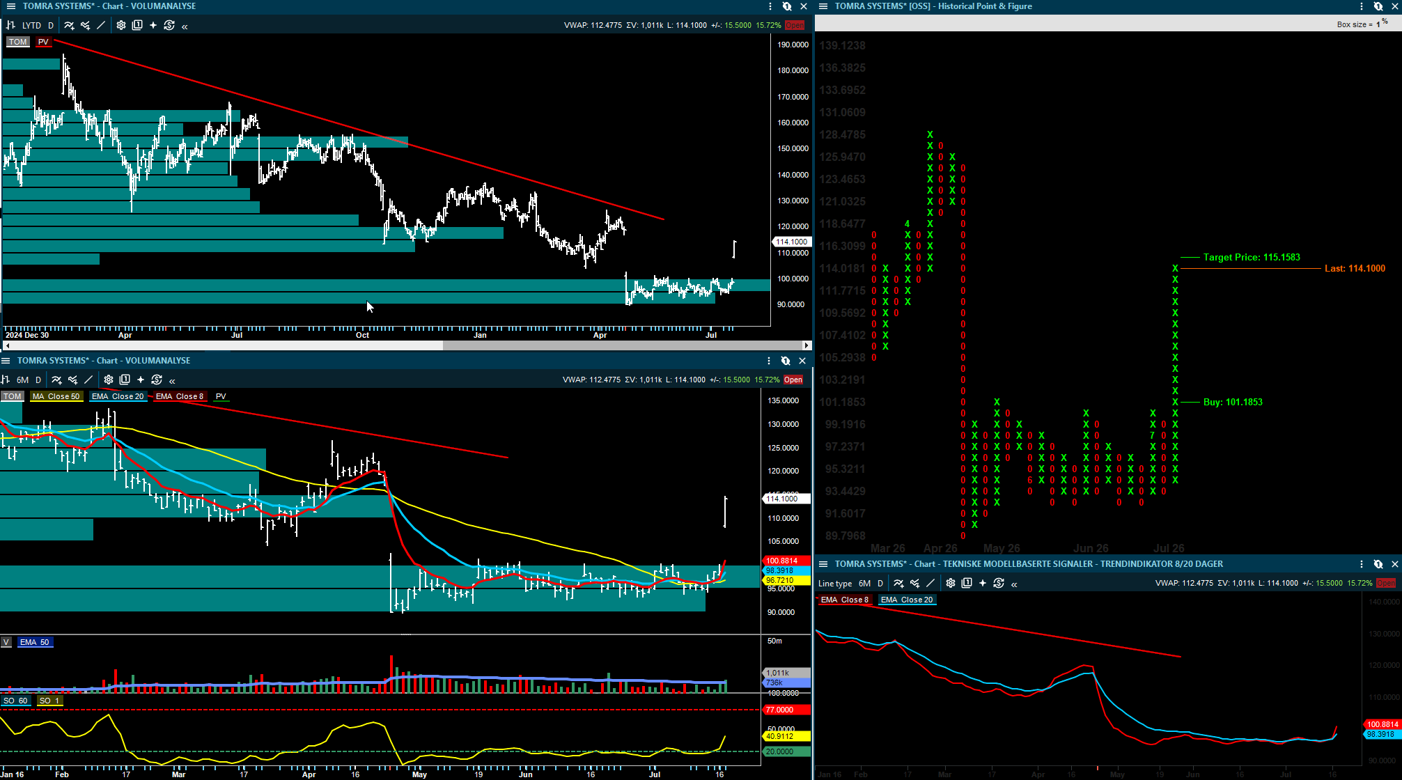Image resolution: width=1402 pixels, height=780 pixels.
Task: Collapse the top chart toolbar with double chevron
Action: pos(185,26)
